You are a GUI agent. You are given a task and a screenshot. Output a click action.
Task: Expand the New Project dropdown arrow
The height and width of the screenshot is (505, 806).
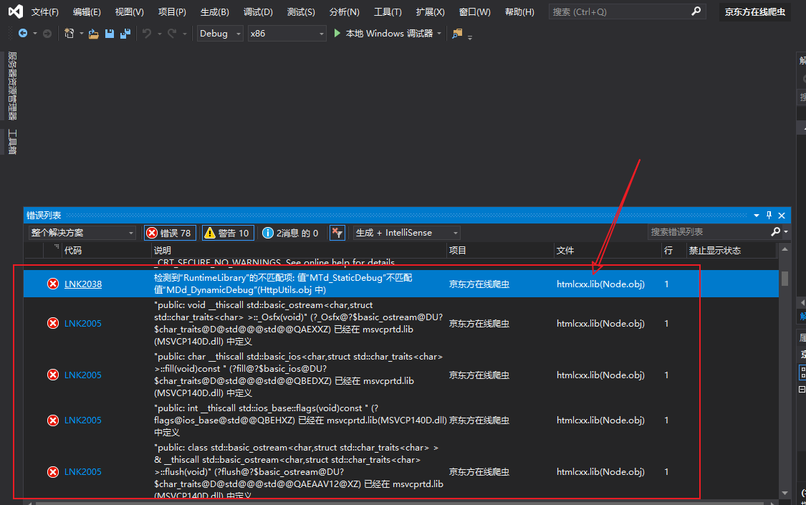tap(81, 34)
